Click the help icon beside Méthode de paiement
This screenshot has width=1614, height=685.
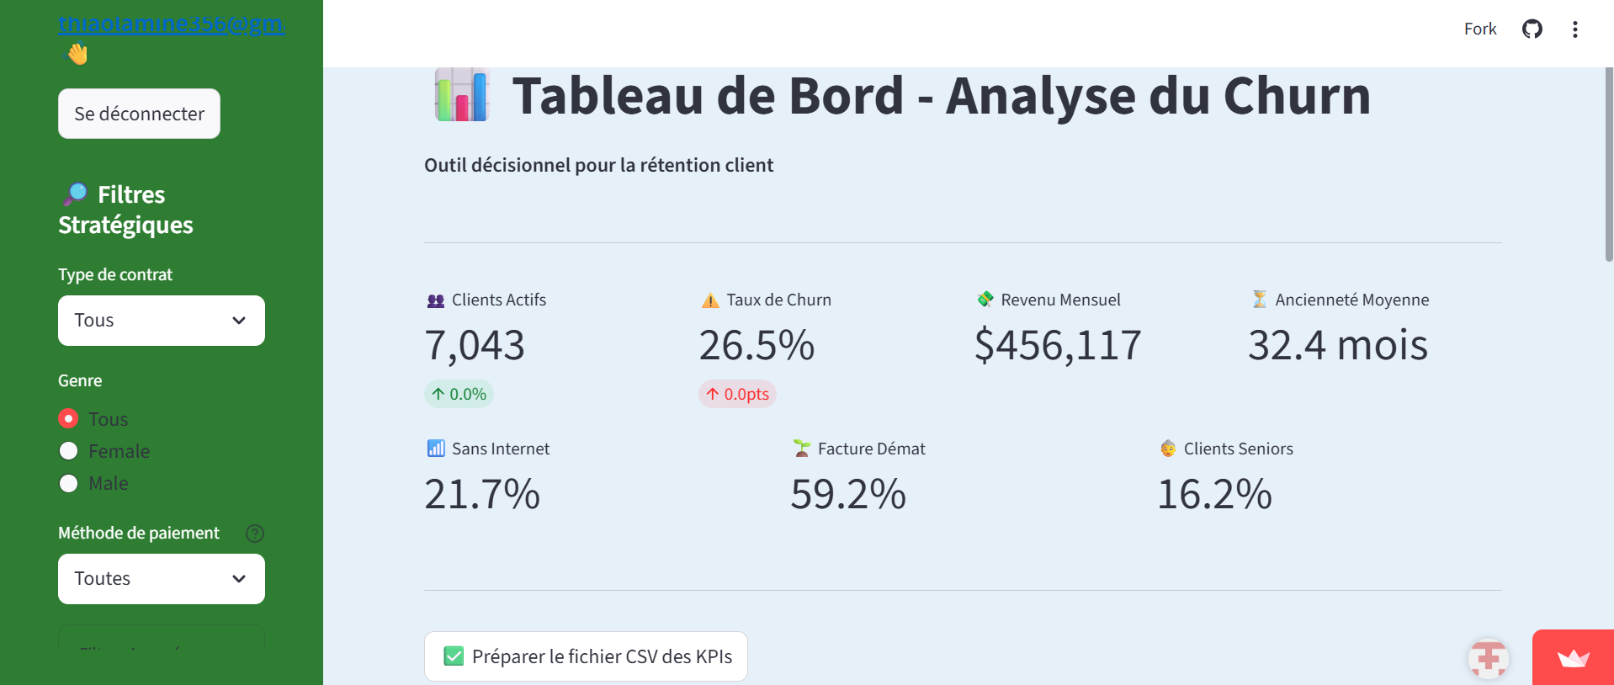[255, 534]
